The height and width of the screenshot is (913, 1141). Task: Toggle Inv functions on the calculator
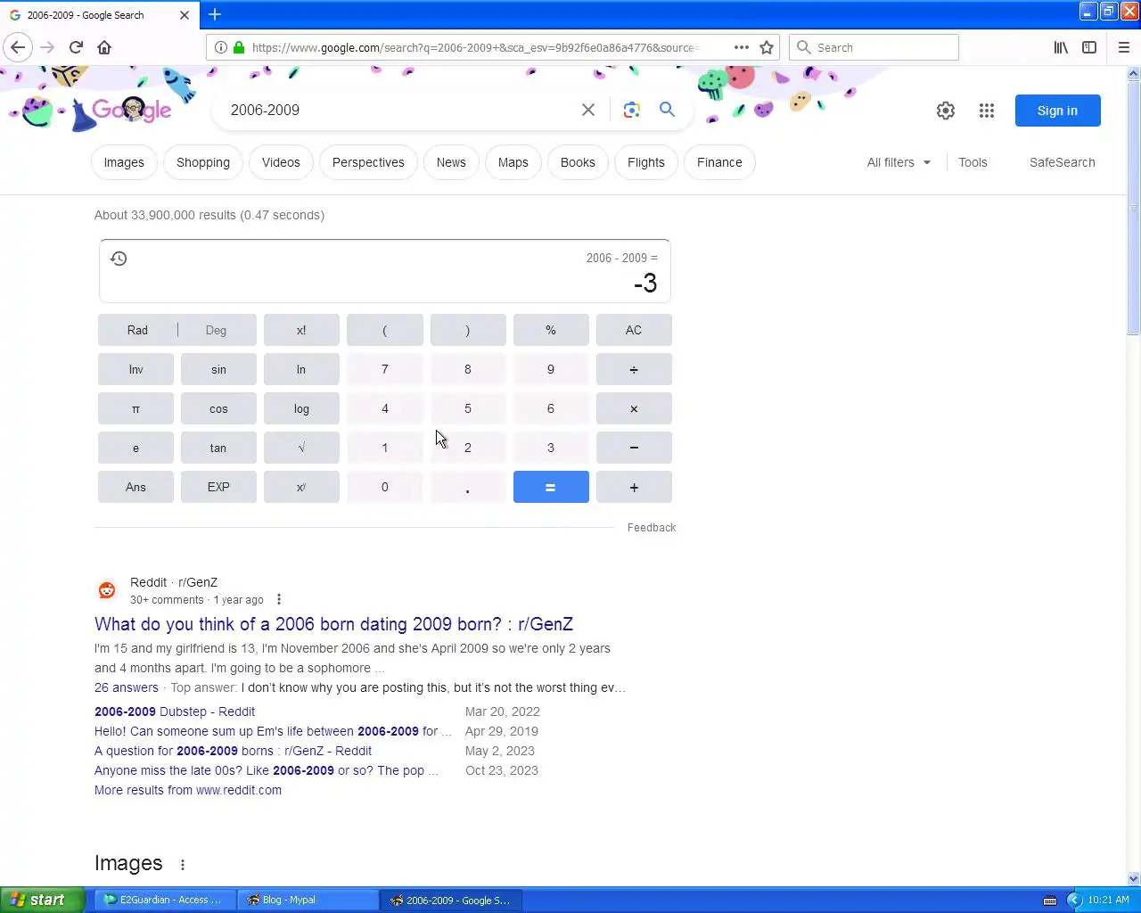[135, 369]
